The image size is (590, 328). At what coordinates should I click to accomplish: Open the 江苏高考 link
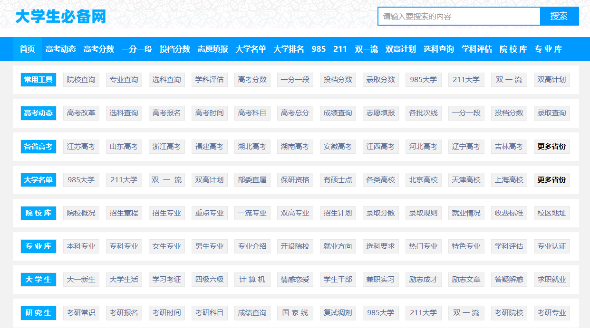(81, 147)
